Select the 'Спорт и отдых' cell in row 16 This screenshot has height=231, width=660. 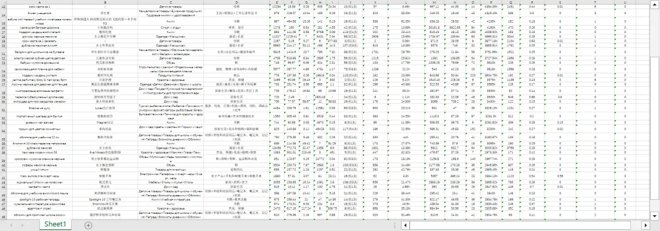point(171,27)
